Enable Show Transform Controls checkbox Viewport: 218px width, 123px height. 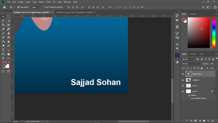[43, 7]
